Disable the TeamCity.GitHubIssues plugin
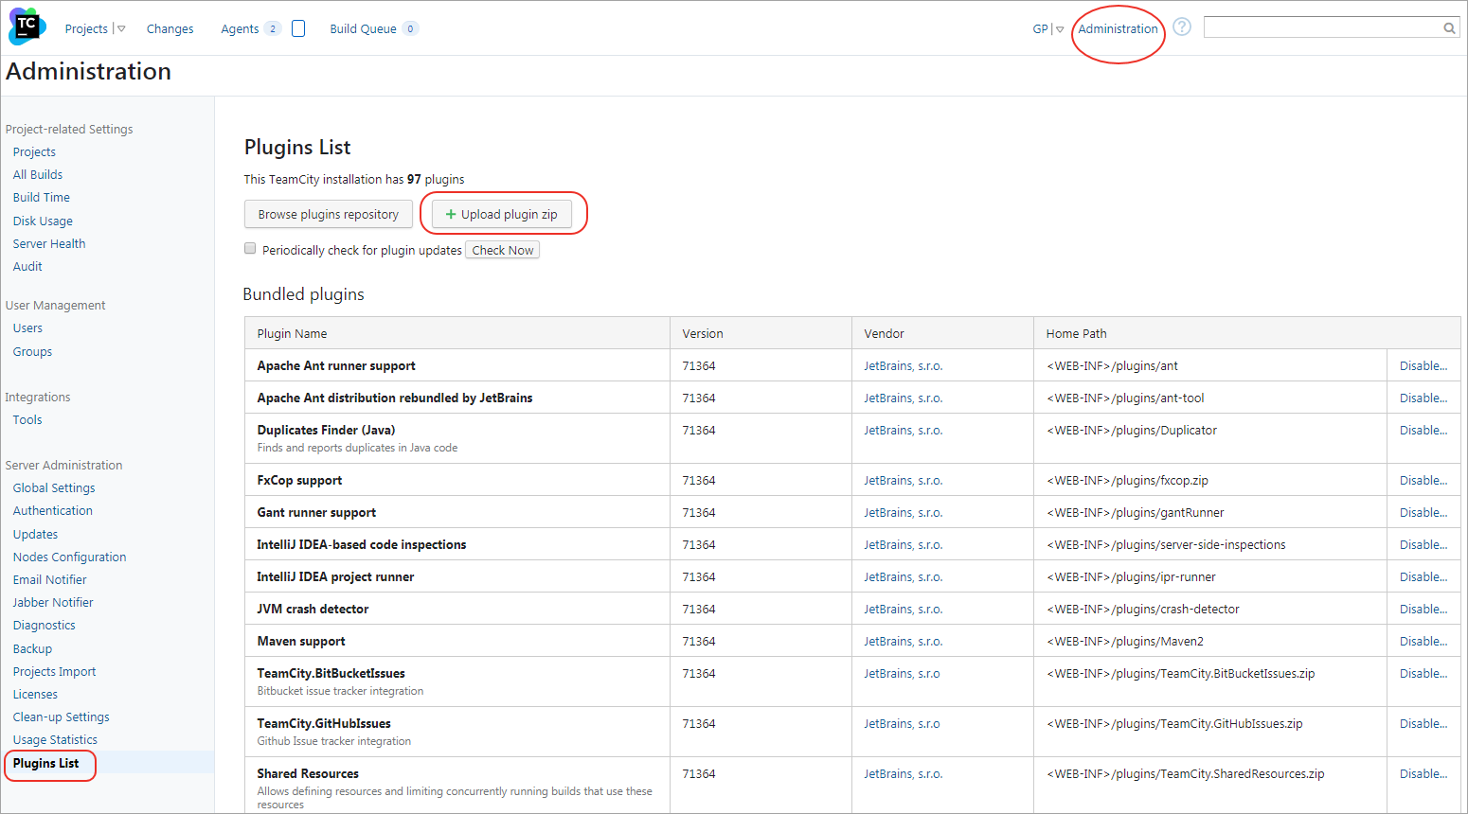The height and width of the screenshot is (814, 1468). (x=1423, y=724)
